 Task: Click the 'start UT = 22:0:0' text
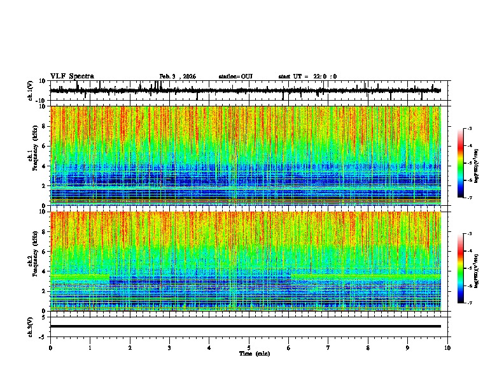coord(307,76)
